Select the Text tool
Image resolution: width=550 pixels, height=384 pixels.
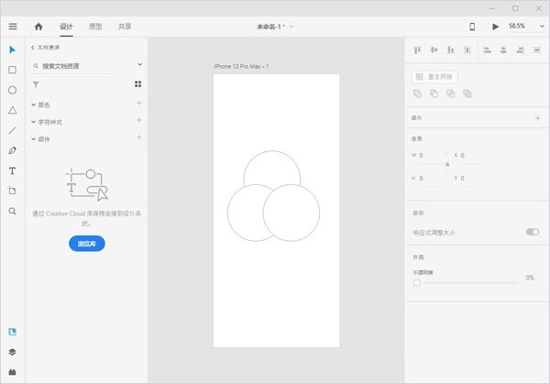point(12,170)
